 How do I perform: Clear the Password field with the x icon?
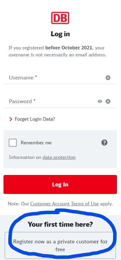click(108, 101)
